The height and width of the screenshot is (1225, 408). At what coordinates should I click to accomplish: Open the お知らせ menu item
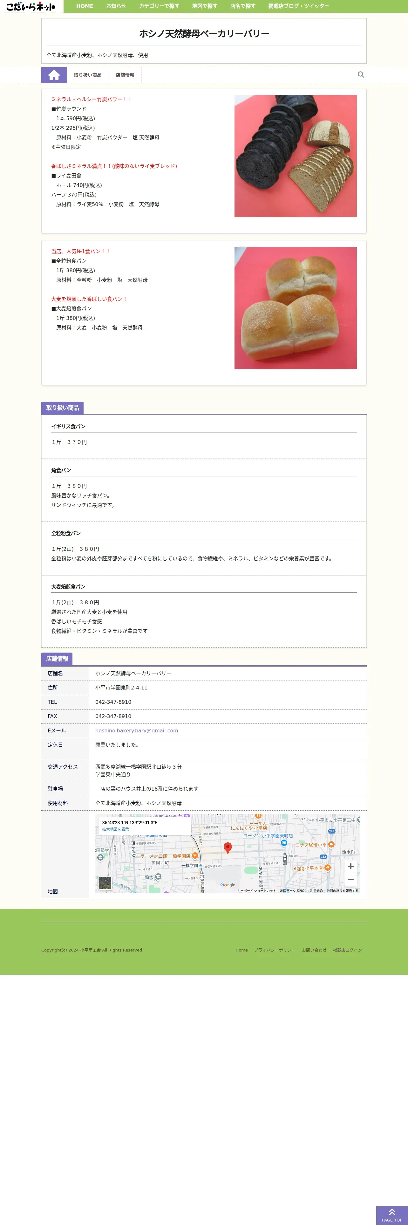coord(116,6)
